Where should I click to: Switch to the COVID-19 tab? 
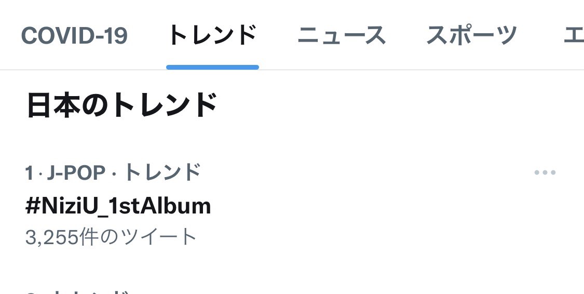[74, 36]
